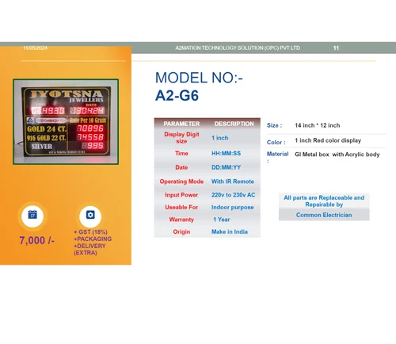Click 'A2MATION TECHNOLOGY SOLUTION (OPC) PVT LTD' header
The image size is (396, 344).
coord(238,48)
